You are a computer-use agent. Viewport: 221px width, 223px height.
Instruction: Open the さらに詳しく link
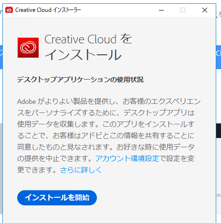[x=81, y=170]
